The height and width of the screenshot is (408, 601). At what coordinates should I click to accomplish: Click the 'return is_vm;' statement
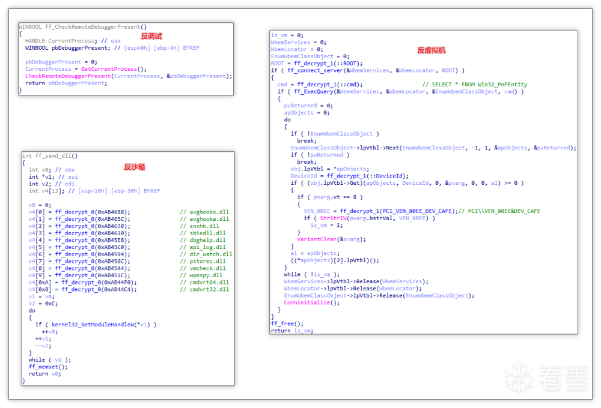click(292, 331)
